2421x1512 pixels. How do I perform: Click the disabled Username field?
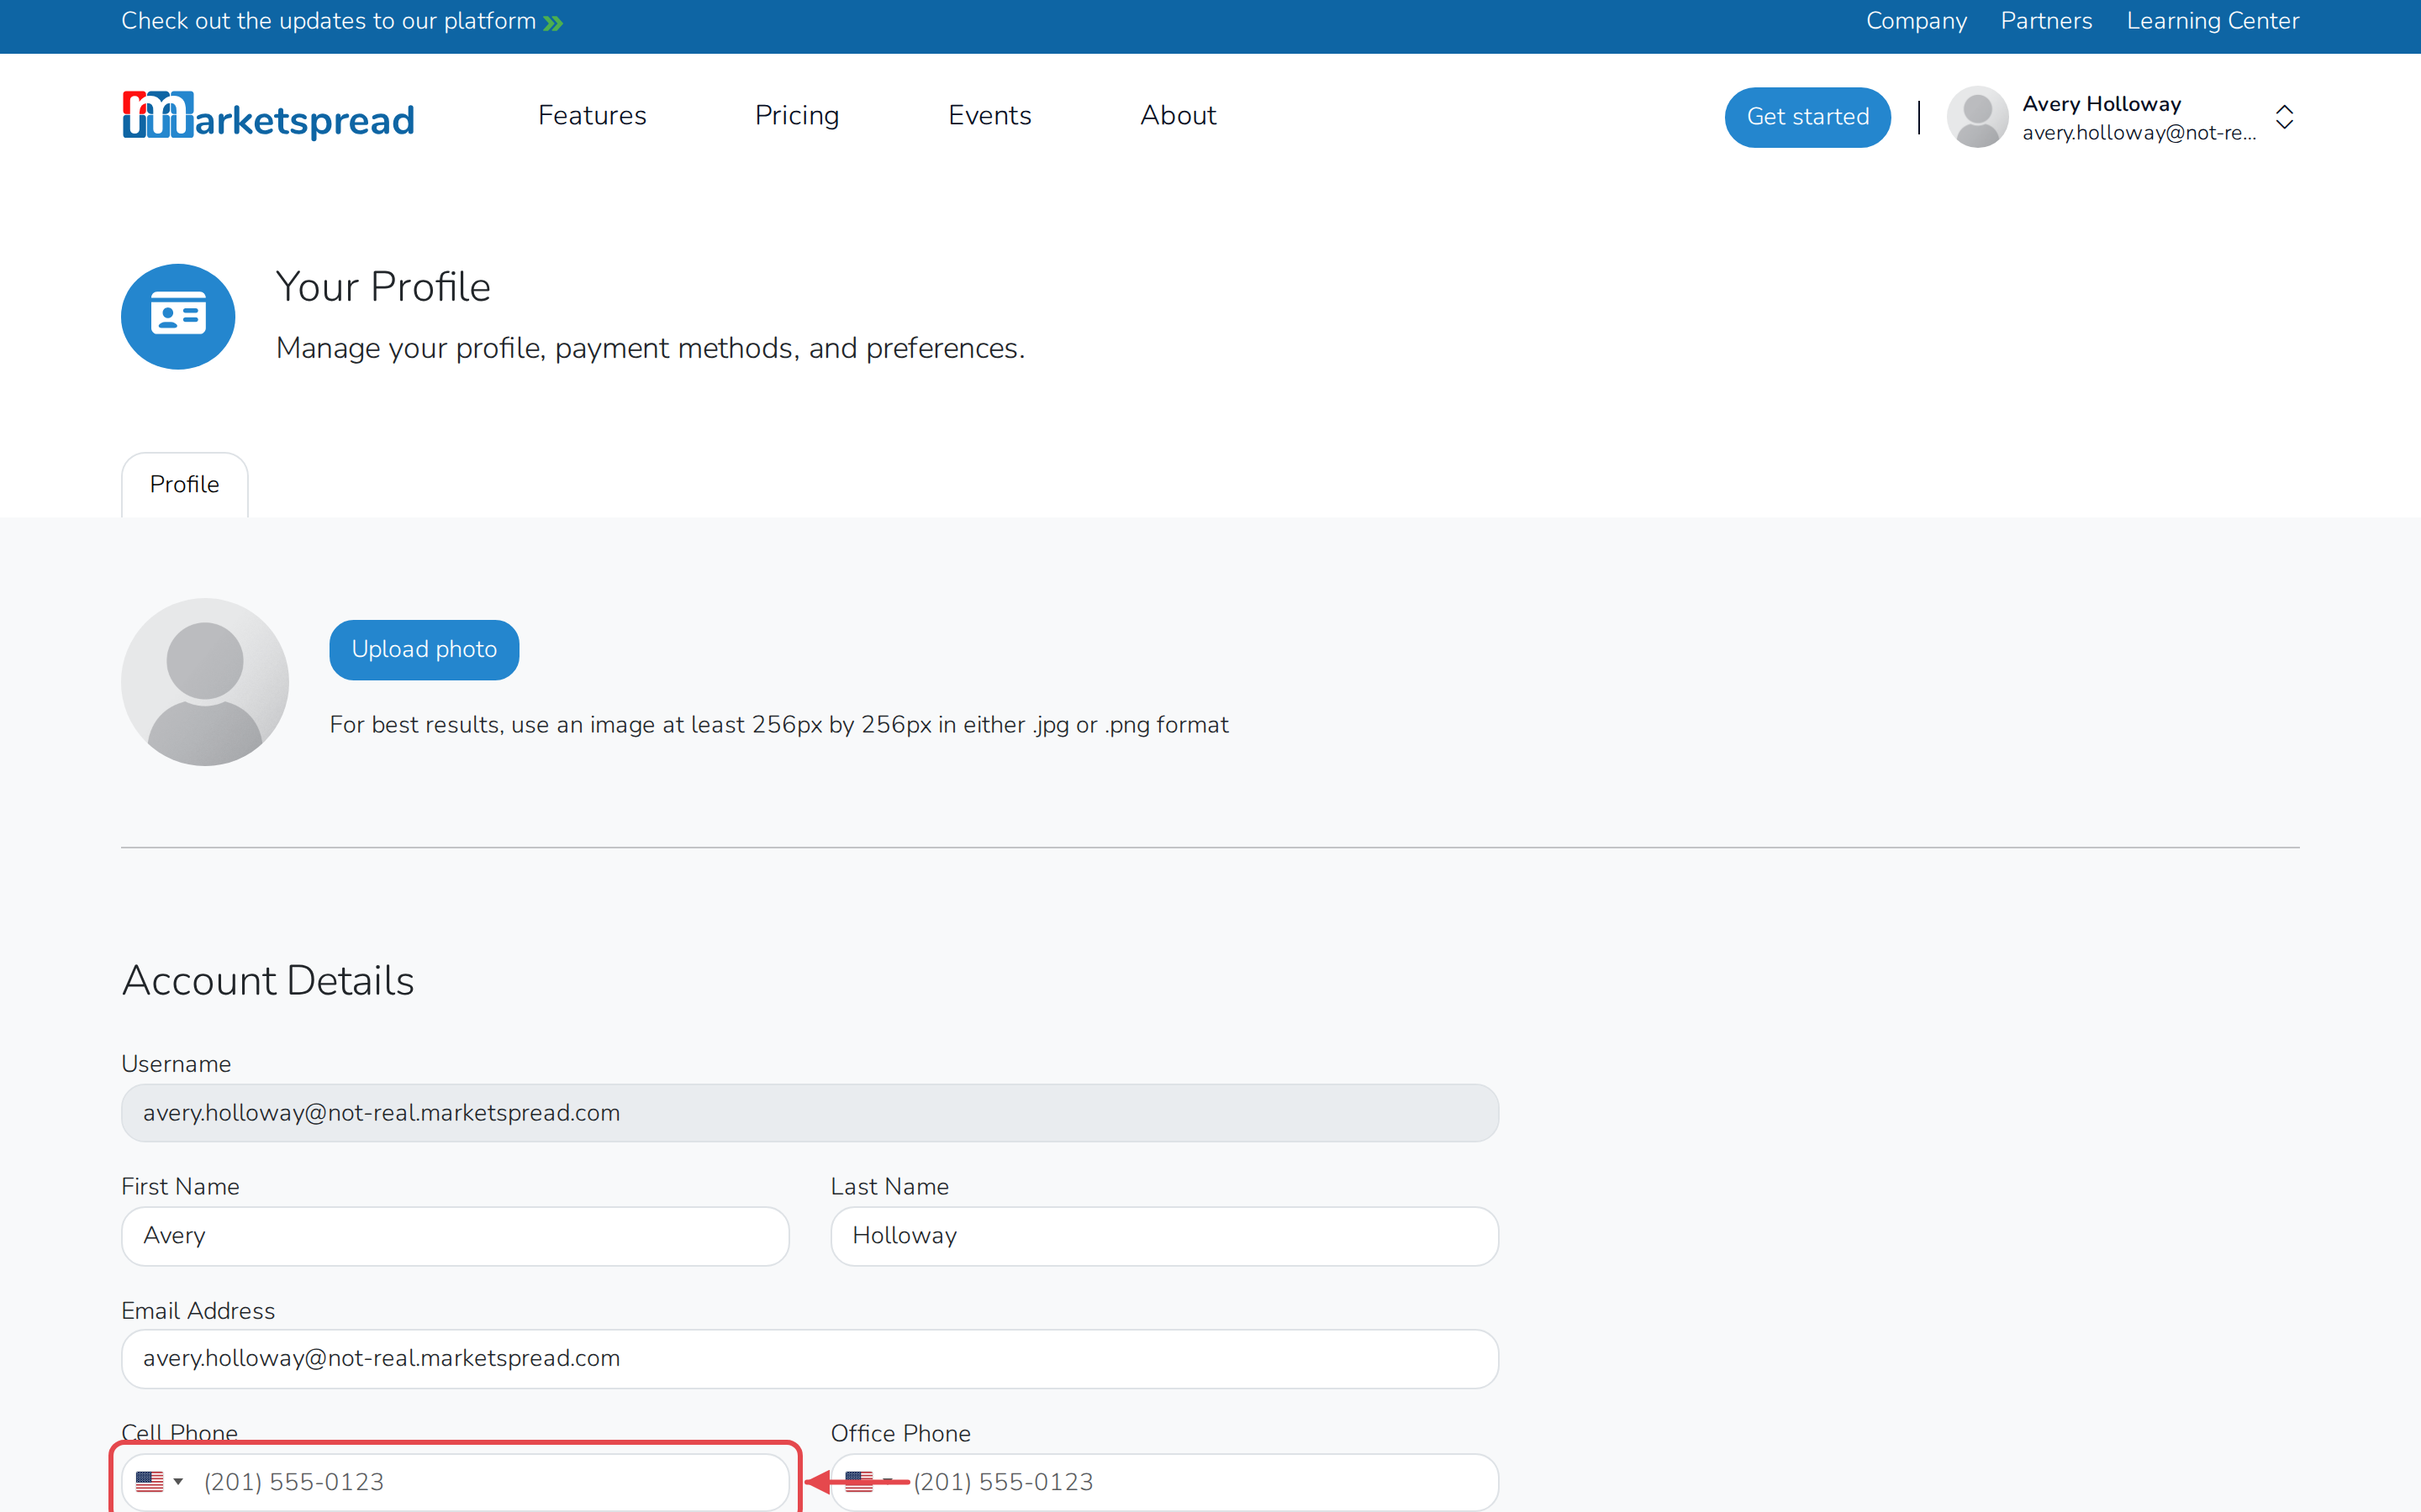810,1113
